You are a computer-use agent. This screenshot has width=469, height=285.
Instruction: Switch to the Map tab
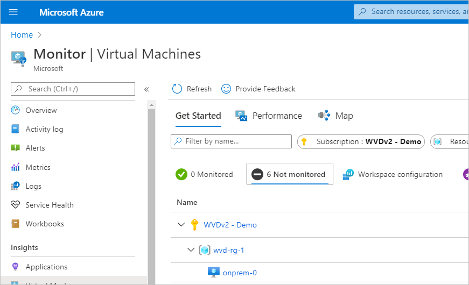[x=335, y=116]
